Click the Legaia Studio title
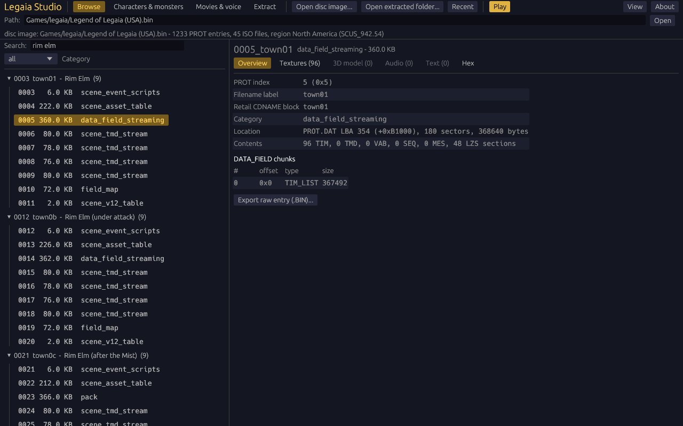 [x=33, y=7]
